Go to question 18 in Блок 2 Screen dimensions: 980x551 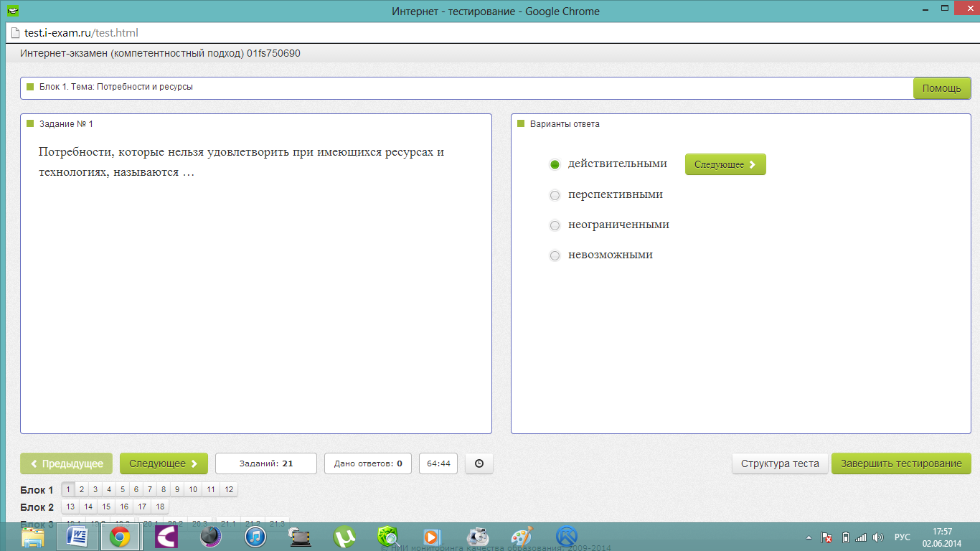pos(160,507)
